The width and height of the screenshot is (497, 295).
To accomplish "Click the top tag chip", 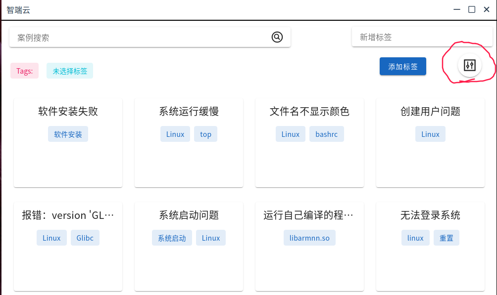I will click(205, 134).
